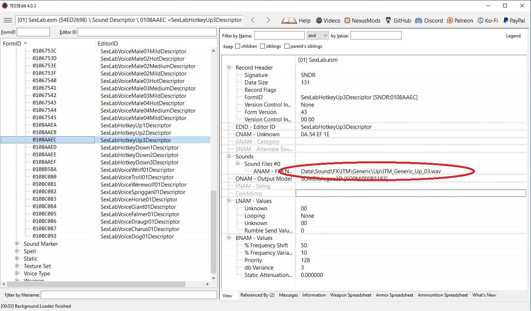Click the Legend button
Viewport: 531px width, 311px height.
513,36
